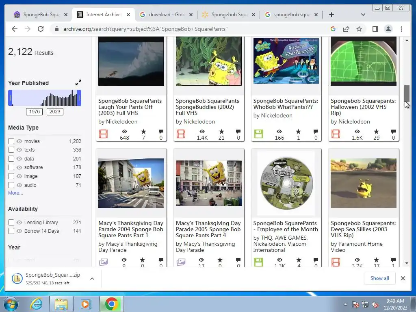Click the Chrome icon in the taskbar
The width and height of the screenshot is (416, 312).
(112, 304)
